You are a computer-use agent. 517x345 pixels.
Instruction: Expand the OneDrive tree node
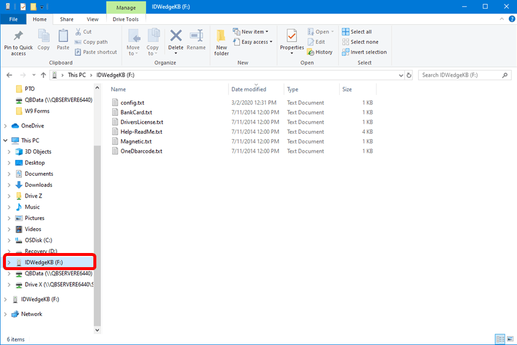(x=5, y=126)
